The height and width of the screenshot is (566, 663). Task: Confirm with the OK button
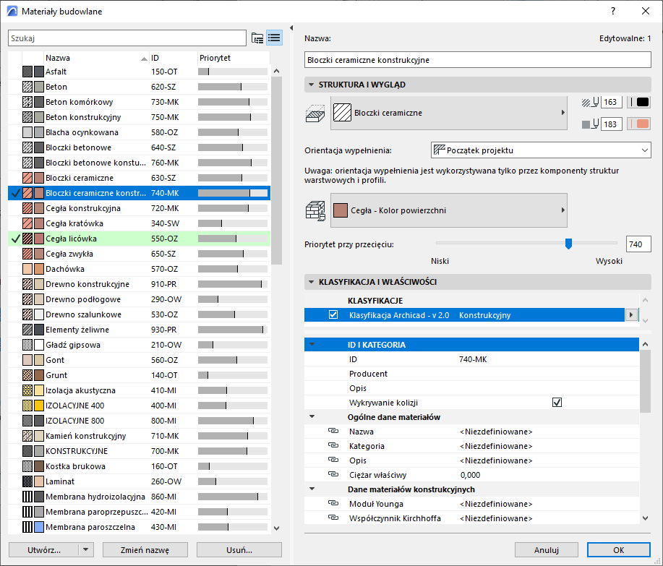(x=619, y=550)
